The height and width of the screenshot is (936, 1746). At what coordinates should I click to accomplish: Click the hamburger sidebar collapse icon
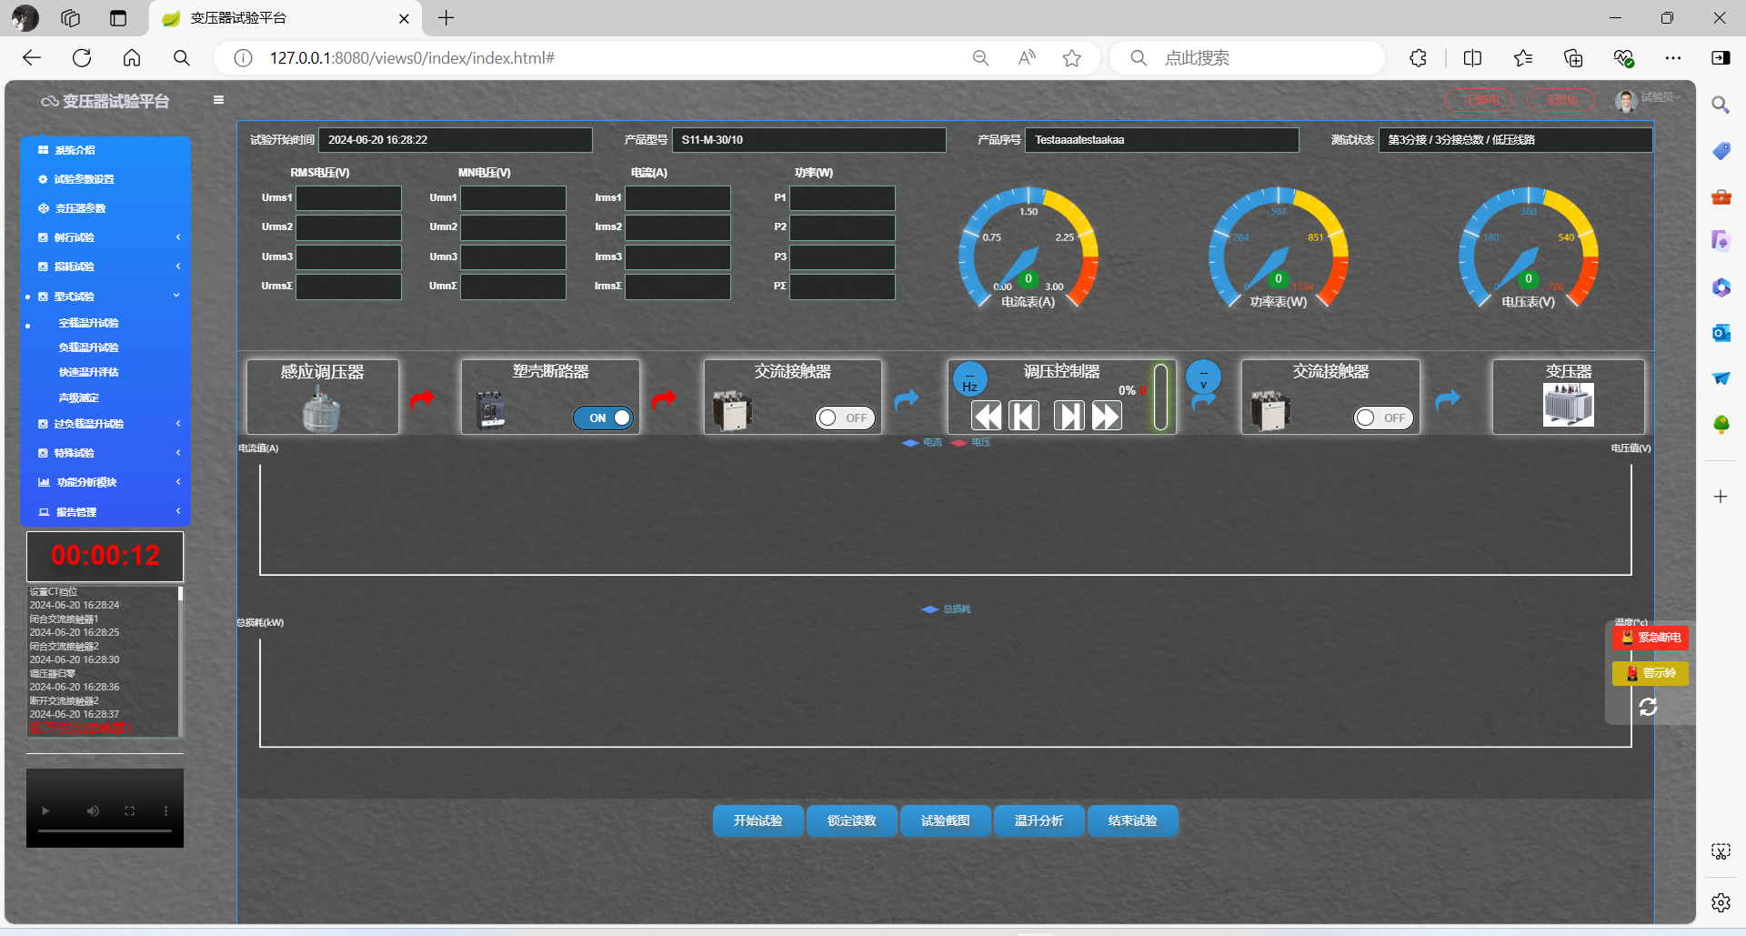pos(218,100)
